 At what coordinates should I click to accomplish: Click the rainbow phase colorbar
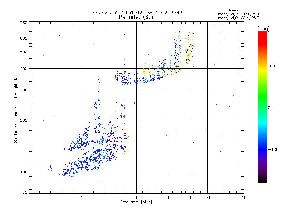(x=263, y=107)
